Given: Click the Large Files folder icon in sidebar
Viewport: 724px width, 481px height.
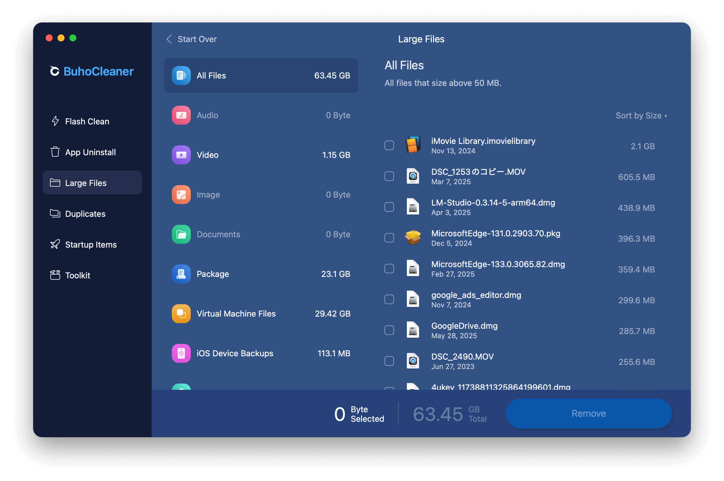Looking at the screenshot, I should [55, 182].
